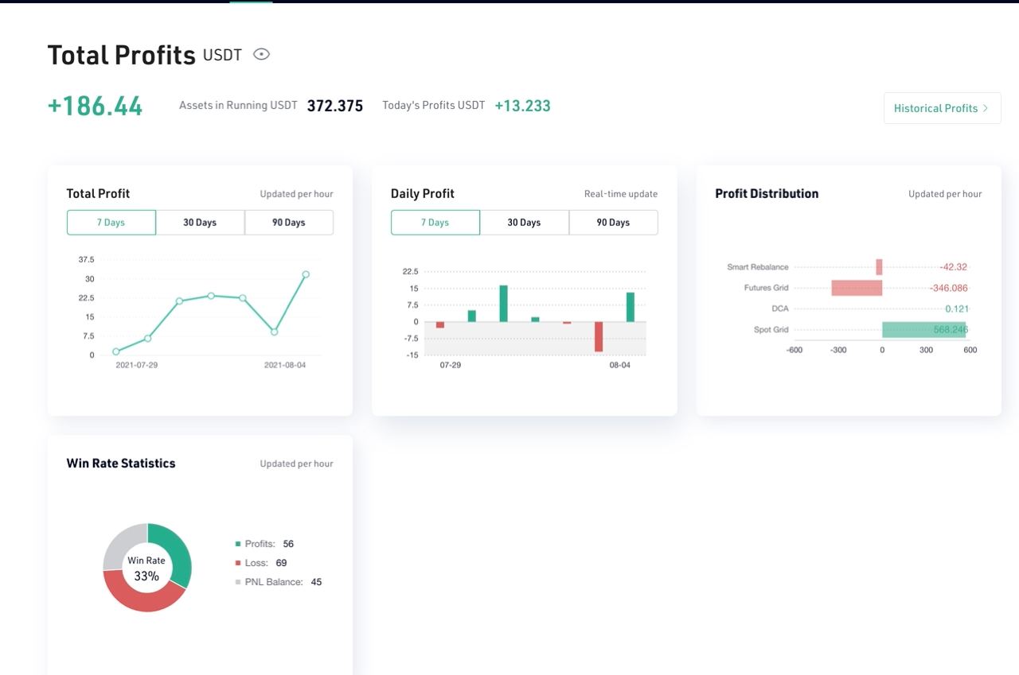Click the last data point on Total Profit line

point(306,274)
